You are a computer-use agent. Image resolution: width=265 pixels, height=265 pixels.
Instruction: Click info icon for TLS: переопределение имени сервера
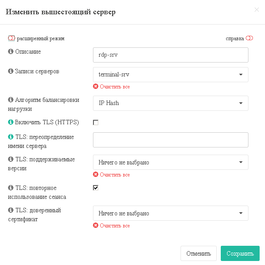tap(11, 137)
